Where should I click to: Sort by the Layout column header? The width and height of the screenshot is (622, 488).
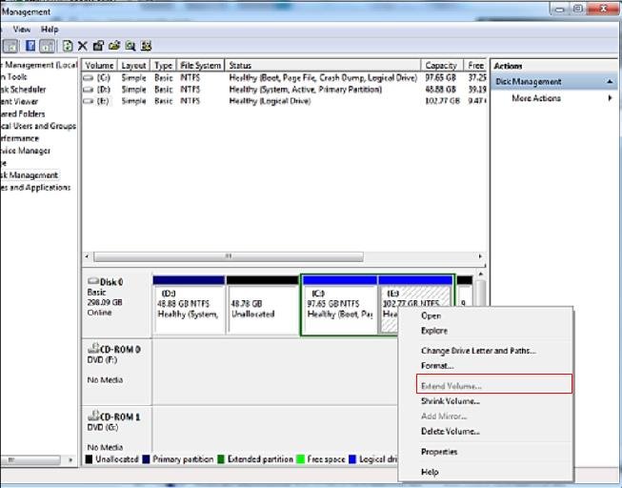(133, 66)
